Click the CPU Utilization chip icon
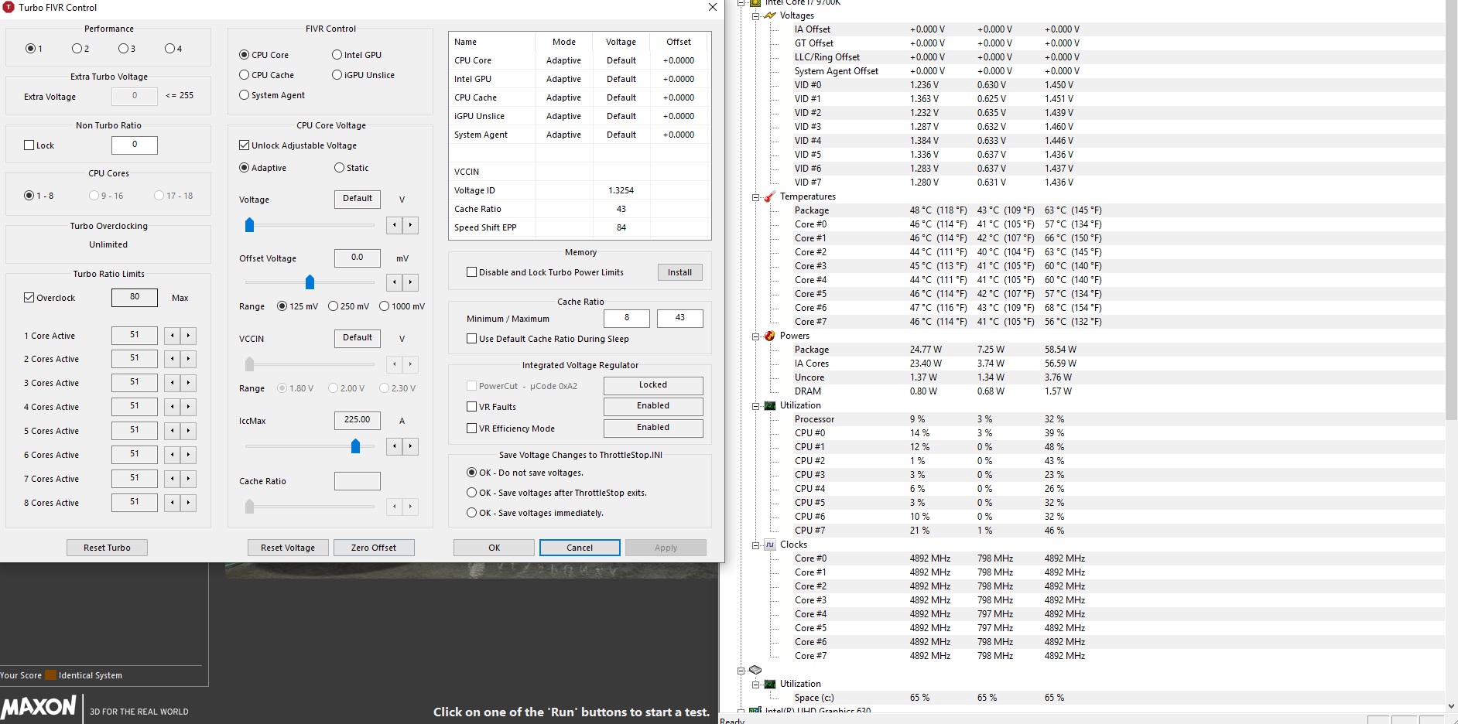 (770, 405)
